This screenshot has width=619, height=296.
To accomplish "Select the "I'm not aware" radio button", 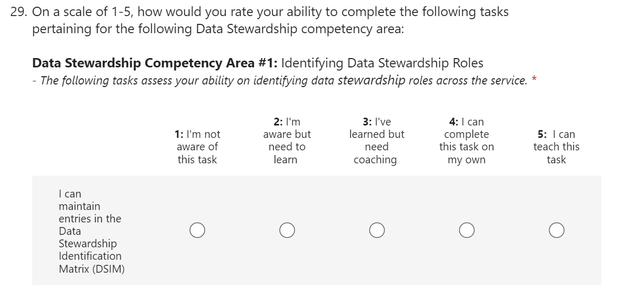I will pos(197,230).
